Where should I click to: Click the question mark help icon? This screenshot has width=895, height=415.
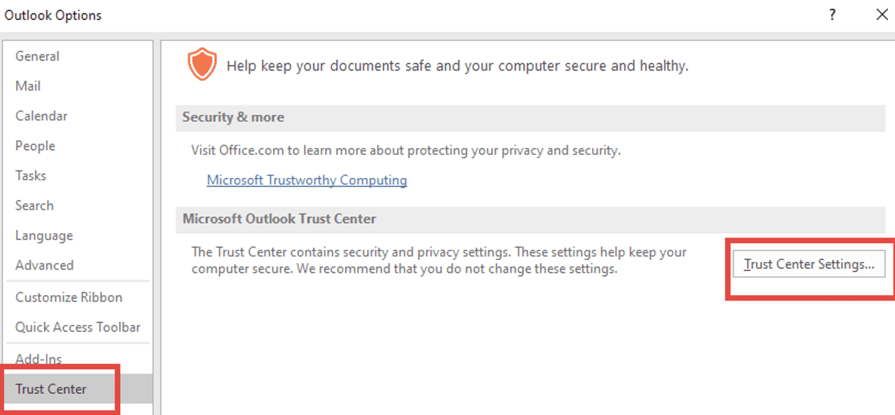(832, 14)
